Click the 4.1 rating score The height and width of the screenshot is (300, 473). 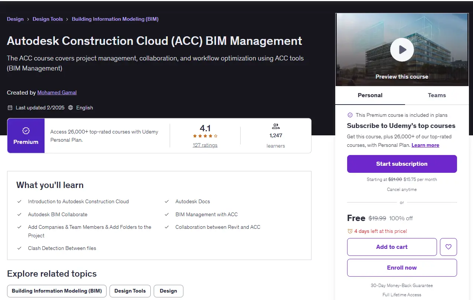tap(205, 128)
